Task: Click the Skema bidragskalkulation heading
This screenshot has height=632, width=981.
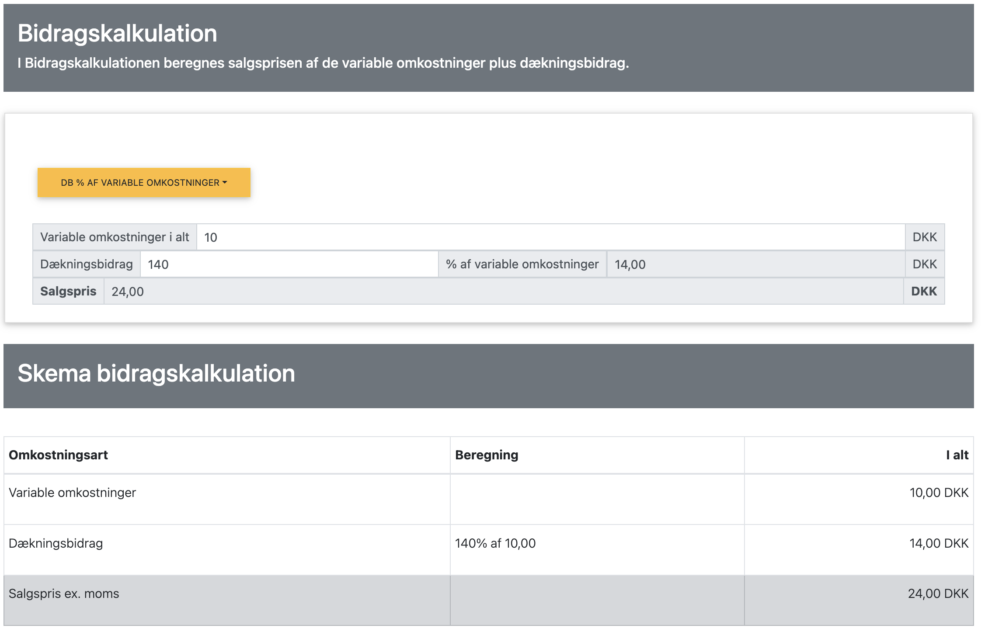Action: [156, 373]
